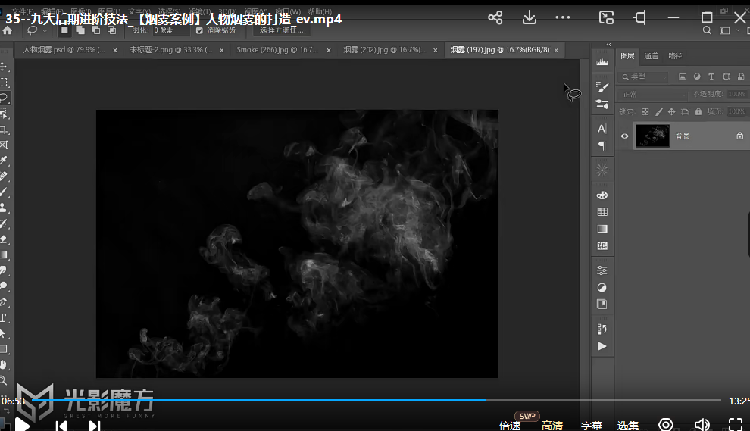Open the Histogram panel icon

[602, 61]
